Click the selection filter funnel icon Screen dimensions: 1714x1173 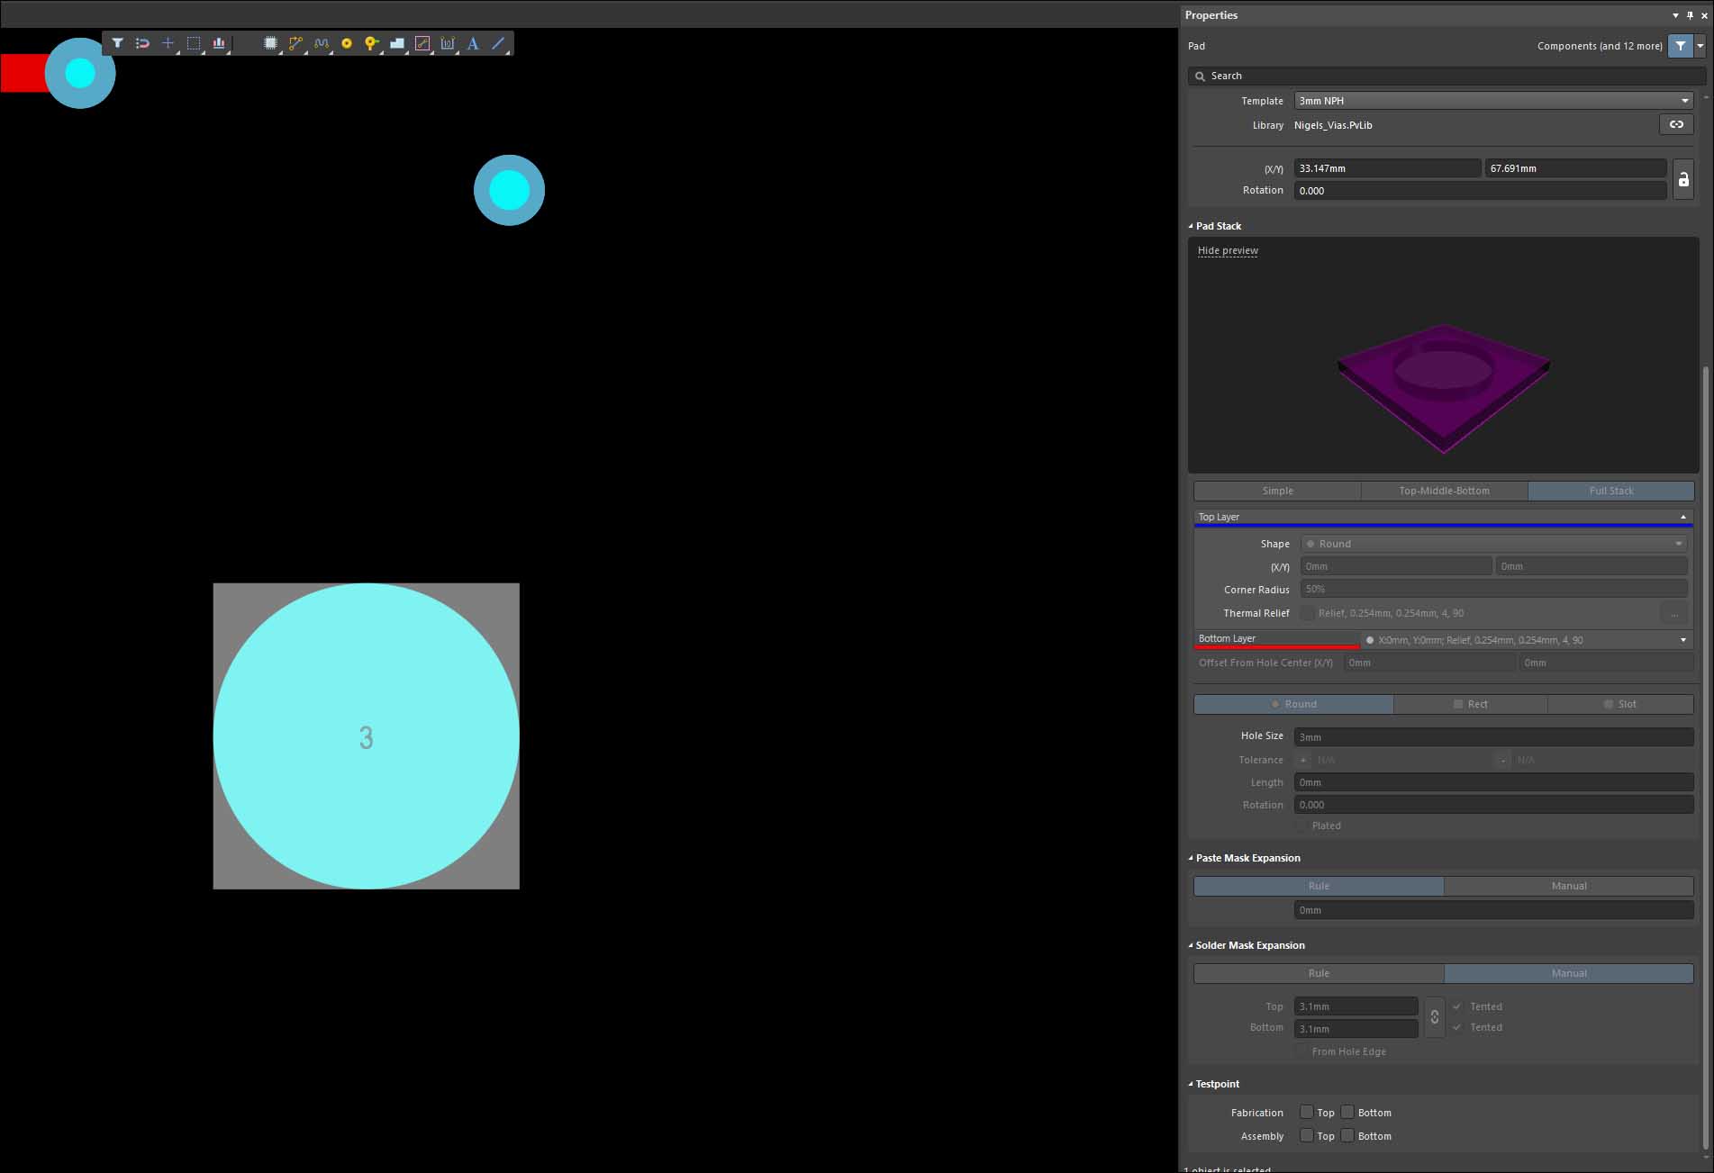pos(117,43)
